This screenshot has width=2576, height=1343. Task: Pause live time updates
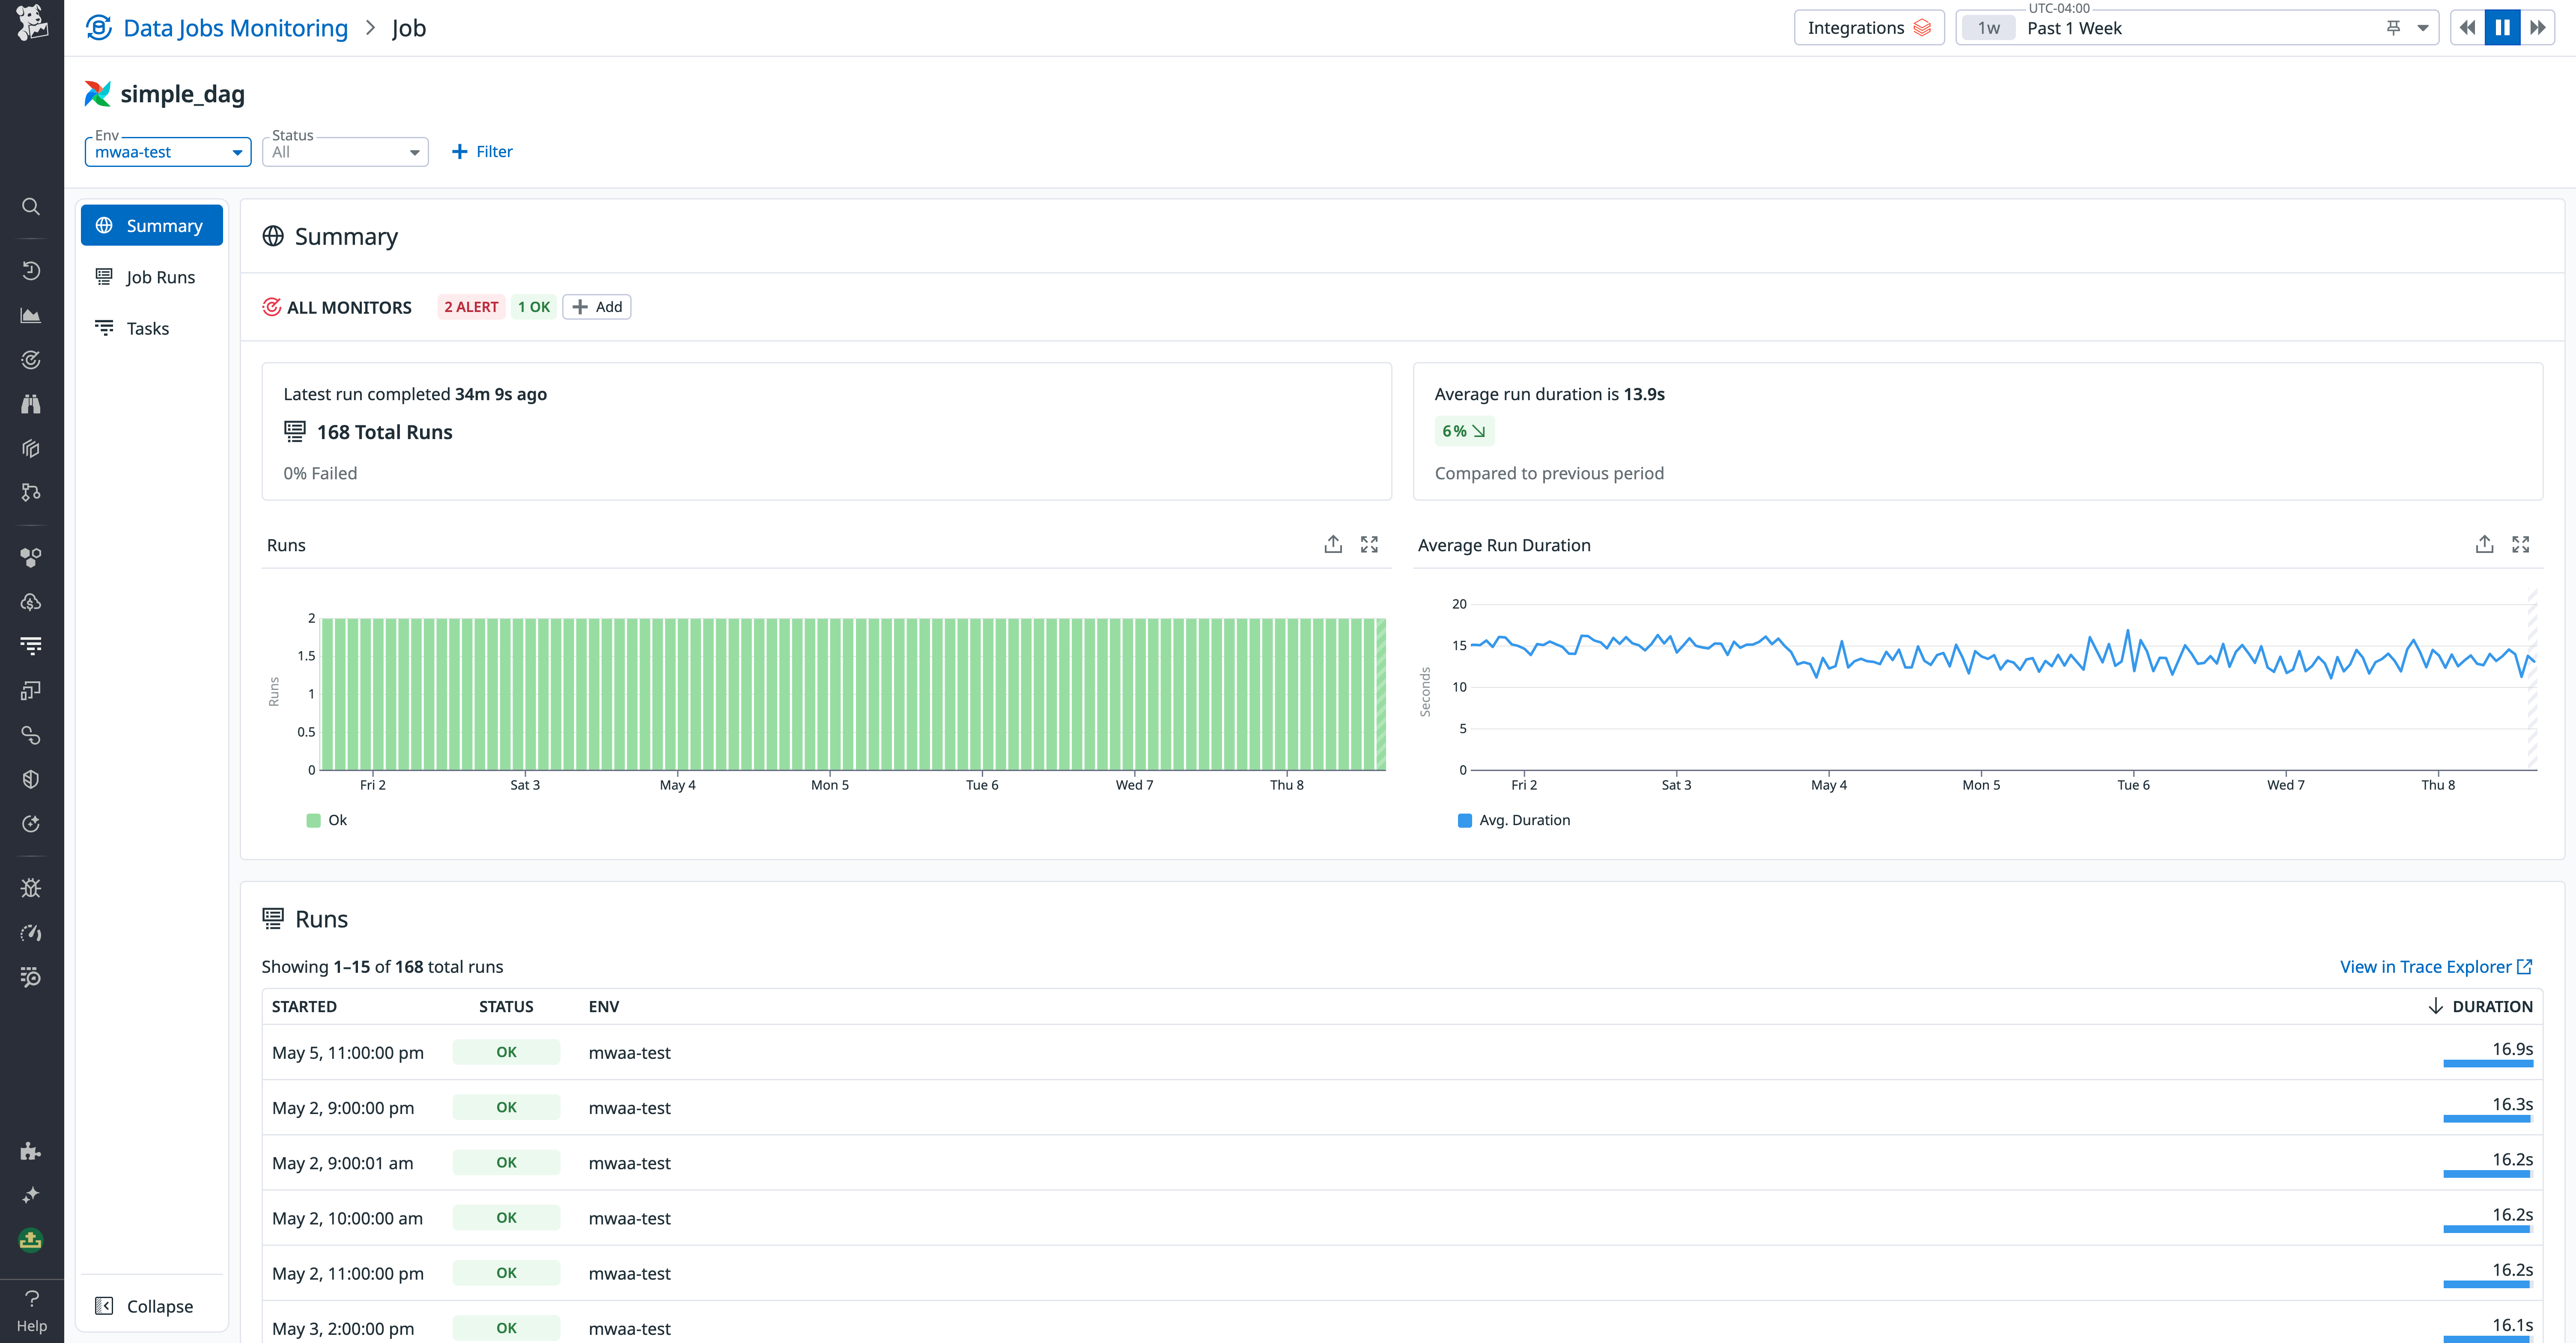click(x=2502, y=28)
